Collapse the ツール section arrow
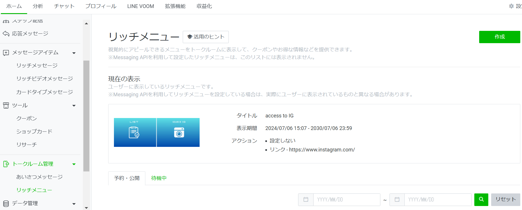 (74, 106)
